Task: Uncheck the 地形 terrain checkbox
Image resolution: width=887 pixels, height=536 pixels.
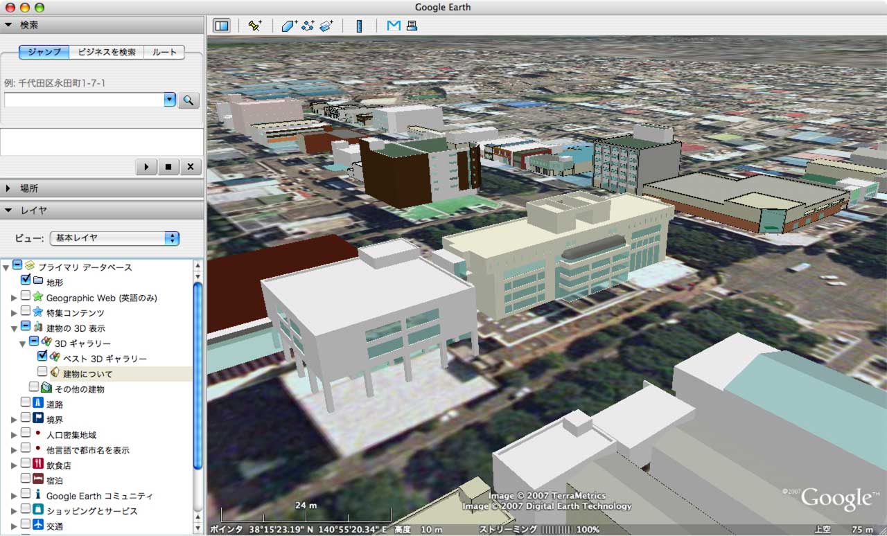Action: pos(26,280)
